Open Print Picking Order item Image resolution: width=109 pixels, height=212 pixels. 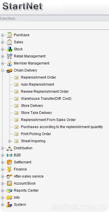36,134
